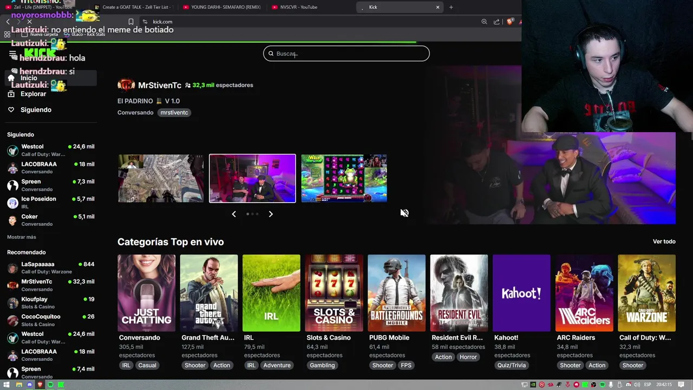This screenshot has width=693, height=390.
Task: Click the FPS tag under PUBG Mobile
Action: (x=406, y=365)
